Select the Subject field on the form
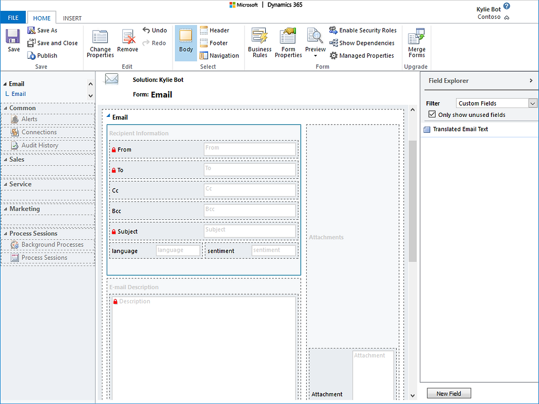Image resolution: width=539 pixels, height=404 pixels. pos(204,231)
